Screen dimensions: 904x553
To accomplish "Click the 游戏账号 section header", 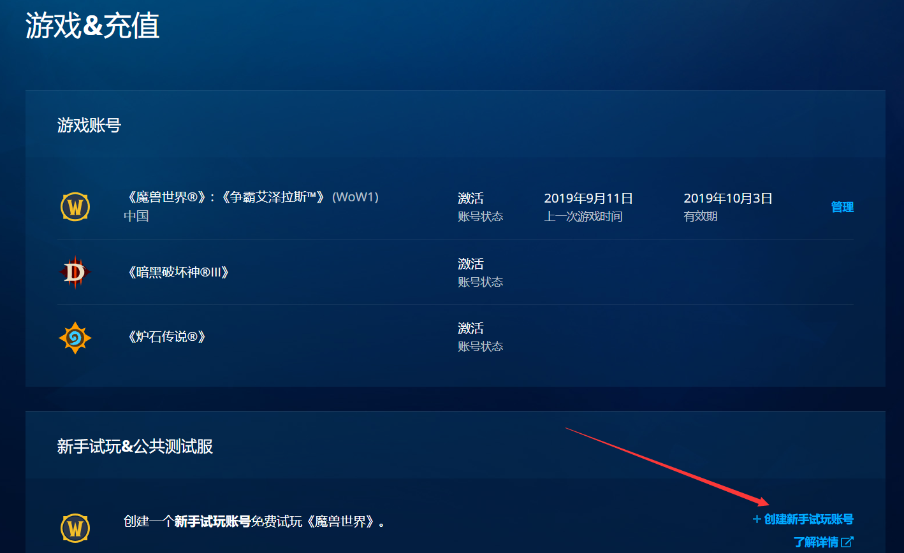I will [x=89, y=125].
